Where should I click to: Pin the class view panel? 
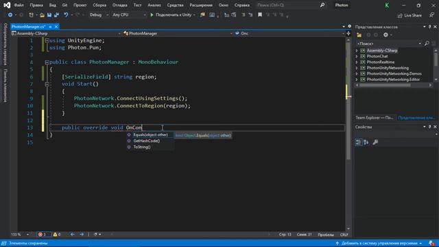coord(430,27)
